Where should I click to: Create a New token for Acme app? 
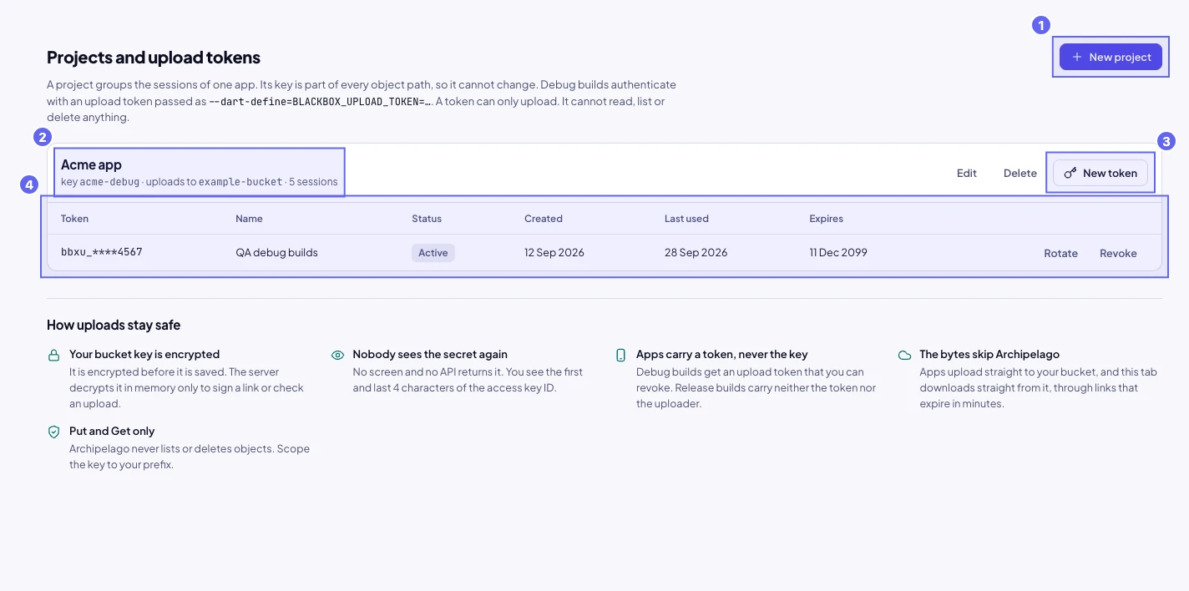click(x=1100, y=173)
